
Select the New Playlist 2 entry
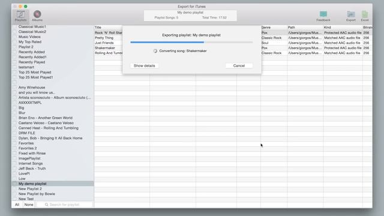point(30,189)
